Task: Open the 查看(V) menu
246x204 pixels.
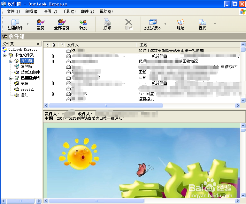Action: (x=50, y=11)
